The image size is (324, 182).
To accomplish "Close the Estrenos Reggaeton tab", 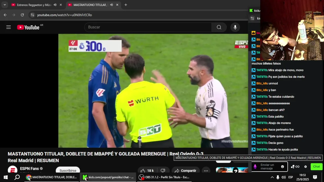I will tap(61, 5).
